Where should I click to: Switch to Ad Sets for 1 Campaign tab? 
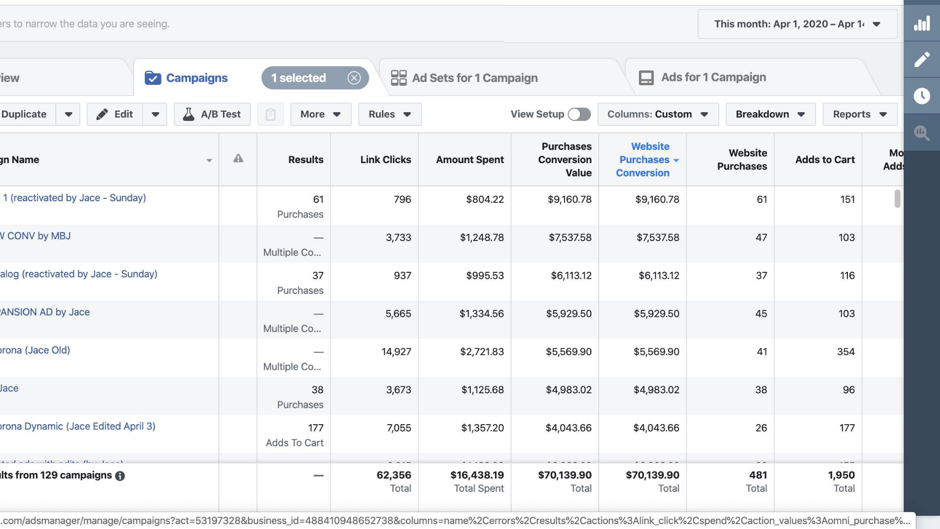click(474, 78)
